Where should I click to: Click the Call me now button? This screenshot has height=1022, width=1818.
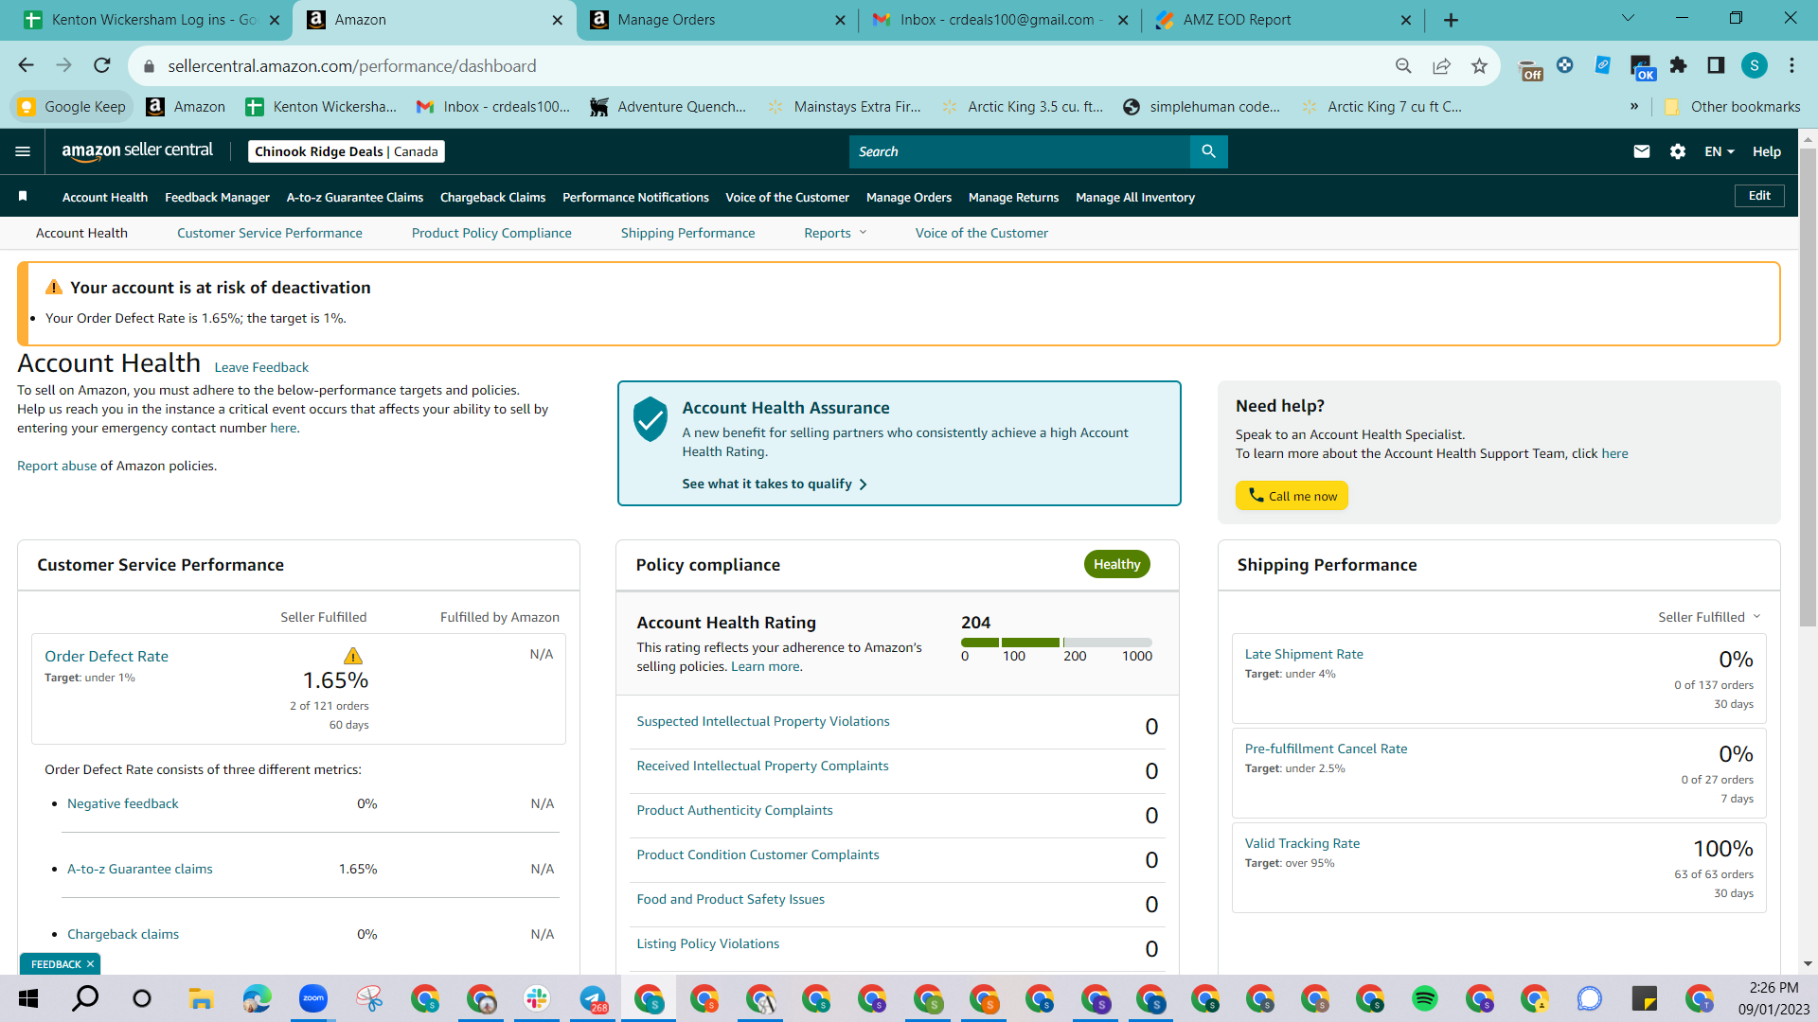1292,496
